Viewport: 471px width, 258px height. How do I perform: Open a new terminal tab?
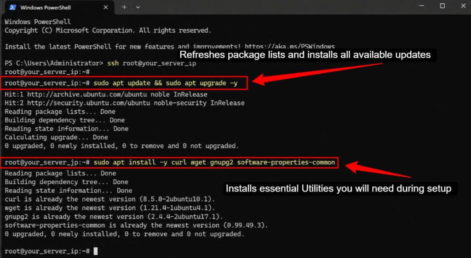click(x=124, y=7)
